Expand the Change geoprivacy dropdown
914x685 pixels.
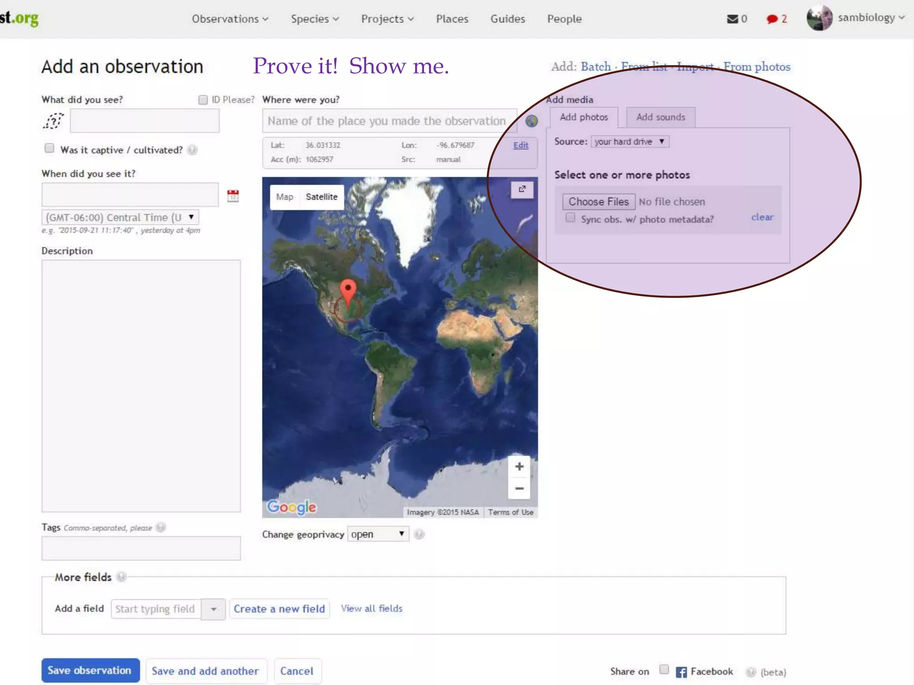(x=378, y=534)
